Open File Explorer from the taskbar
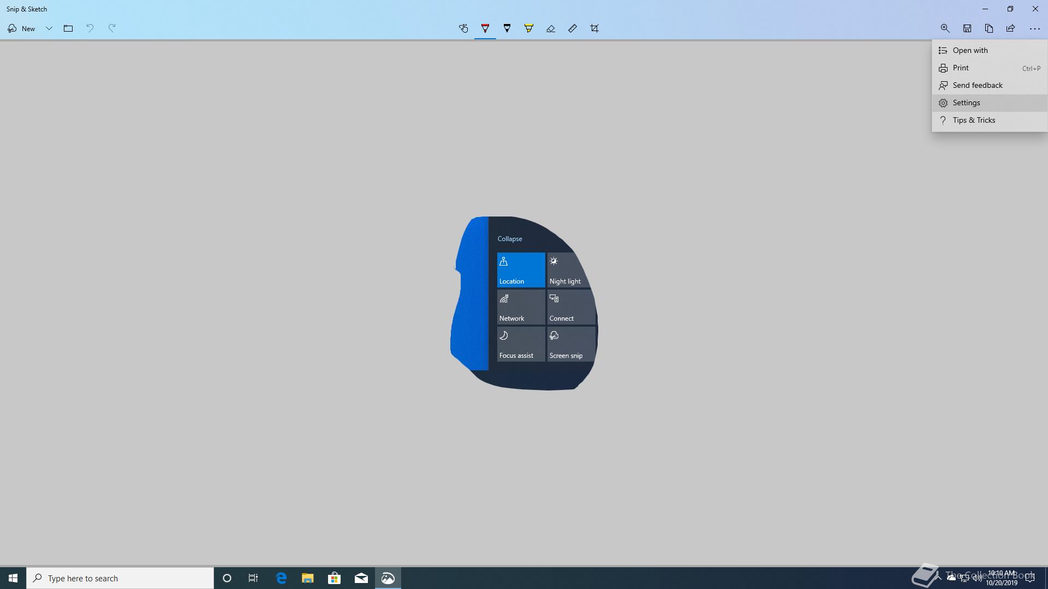The image size is (1048, 589). (308, 578)
